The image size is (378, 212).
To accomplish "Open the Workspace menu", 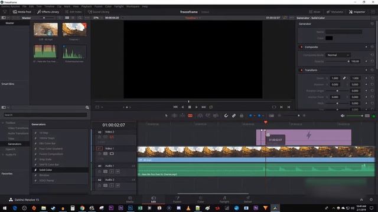I will pyautogui.click(x=133, y=6).
